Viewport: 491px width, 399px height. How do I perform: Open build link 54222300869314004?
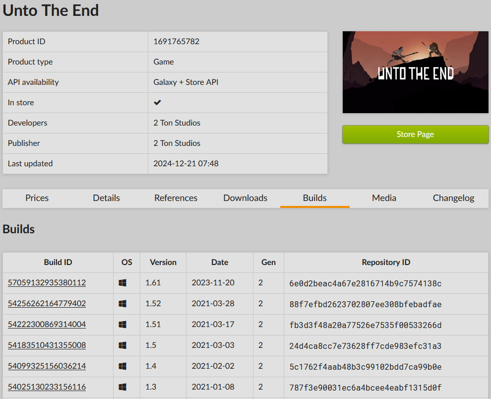[47, 325]
